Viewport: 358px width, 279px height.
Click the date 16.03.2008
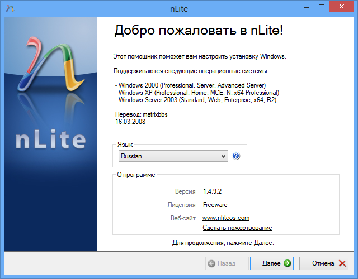pos(130,122)
